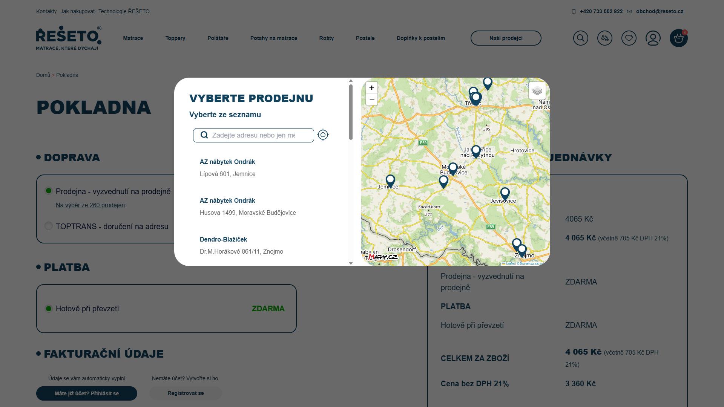Open Toppery menu
The height and width of the screenshot is (407, 724).
tap(175, 38)
